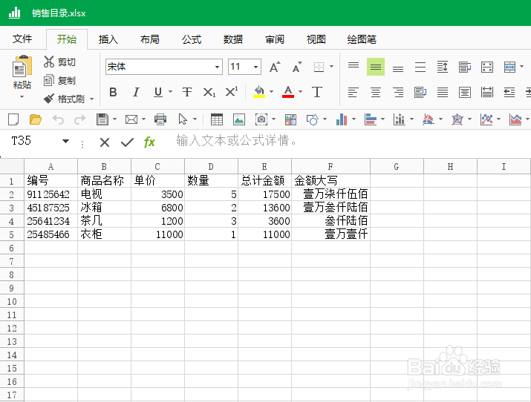
Task: Insert radar chart icon
Action: coord(457,119)
